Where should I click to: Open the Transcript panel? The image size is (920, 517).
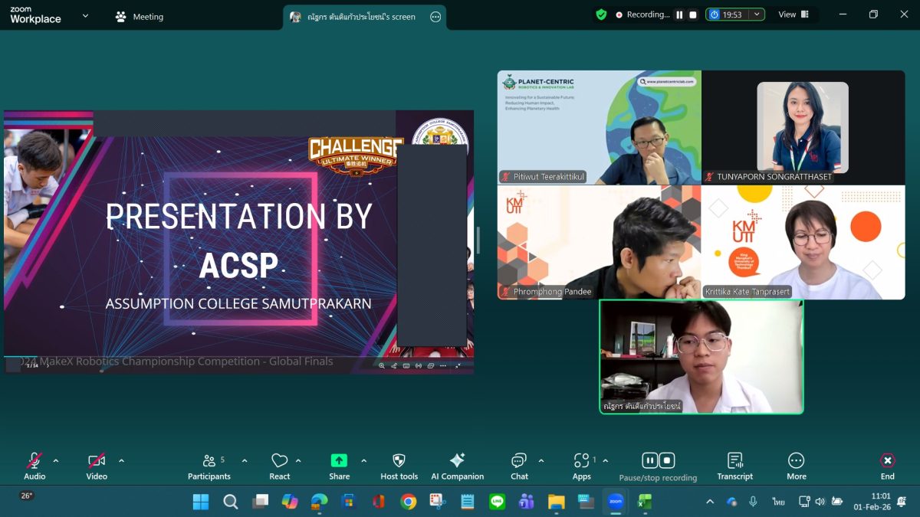coord(734,466)
